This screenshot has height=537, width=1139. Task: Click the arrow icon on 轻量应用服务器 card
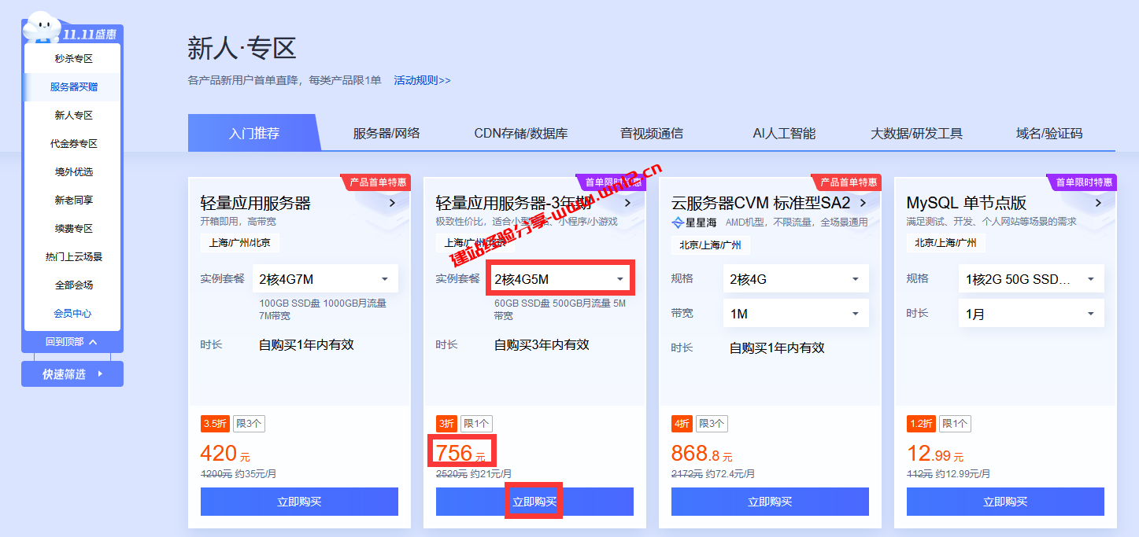click(391, 202)
